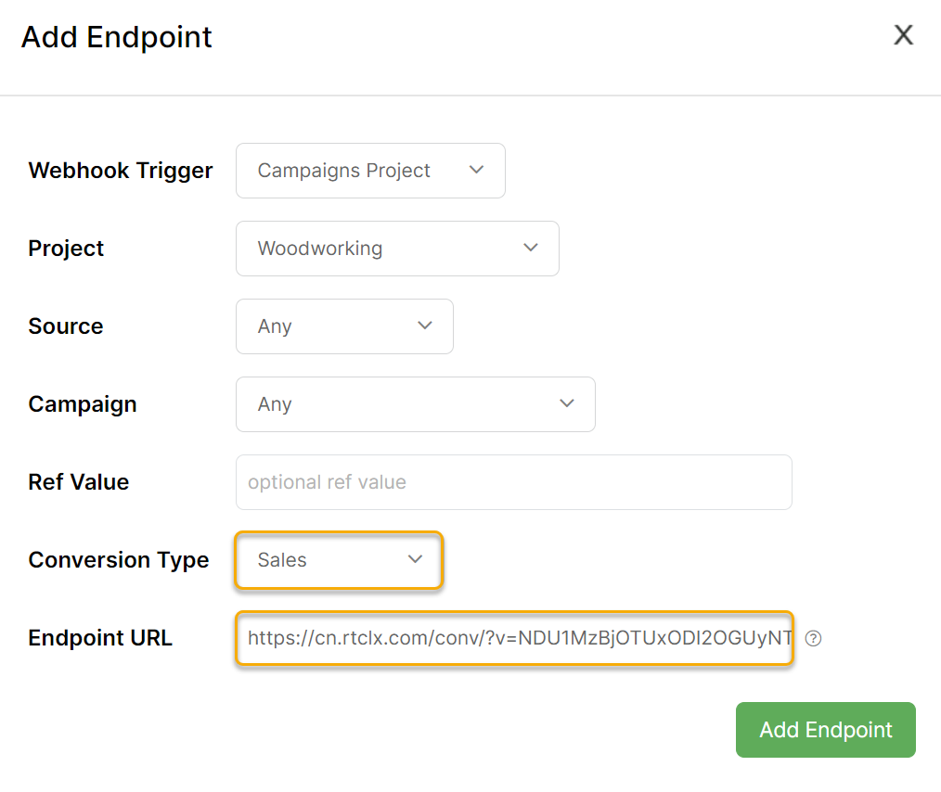Click the chevron arrow beside Woodworking
The image size is (941, 792).
pos(531,248)
